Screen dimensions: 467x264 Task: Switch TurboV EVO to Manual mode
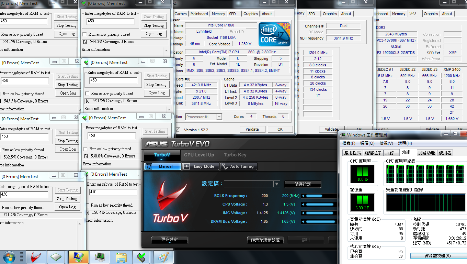163,166
